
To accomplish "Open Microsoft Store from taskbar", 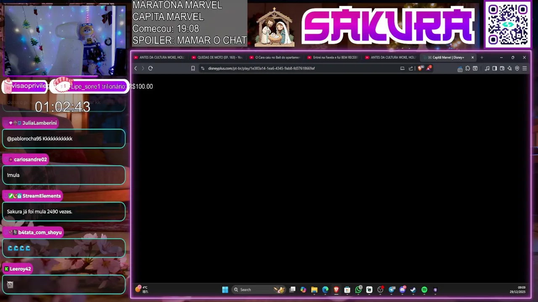I will 347,290.
